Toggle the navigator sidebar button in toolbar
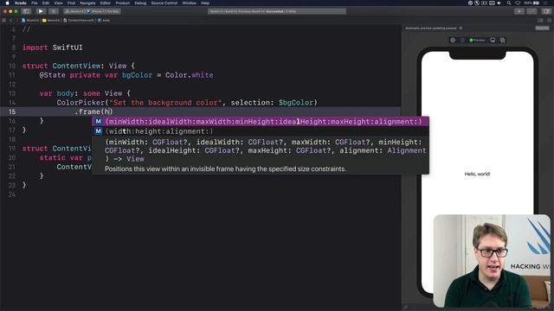Screen dimensions: 554x311 pyautogui.click(x=26, y=11)
